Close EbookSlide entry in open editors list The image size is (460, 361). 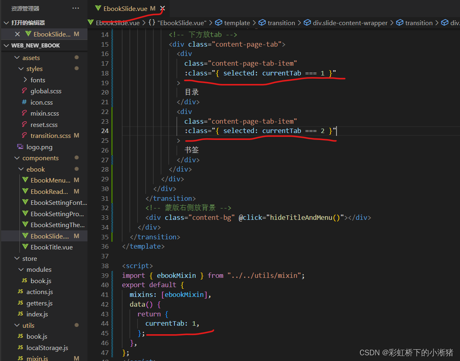pyautogui.click(x=17, y=34)
